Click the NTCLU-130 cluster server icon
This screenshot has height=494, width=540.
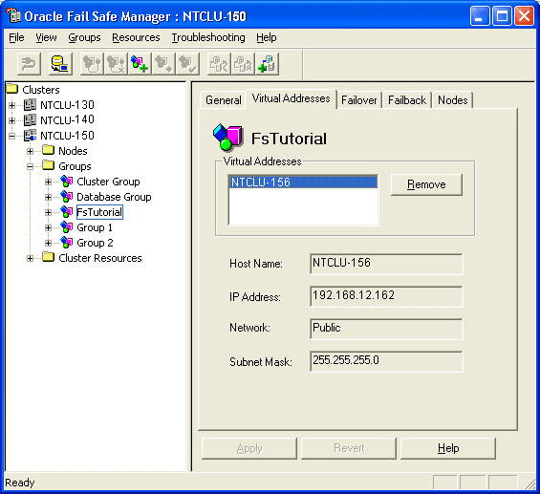(30, 104)
